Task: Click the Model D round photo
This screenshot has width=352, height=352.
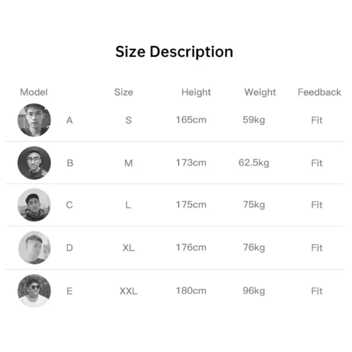Action: pos(34,248)
